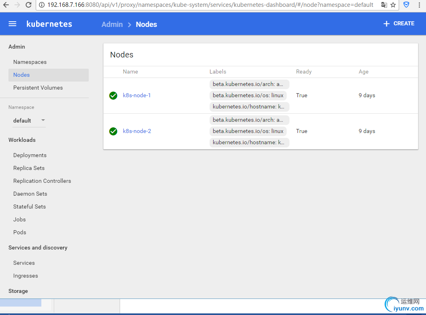Screen dimensions: 426x315
Task: Click the plus icon beside CREATE
Action: 386,24
